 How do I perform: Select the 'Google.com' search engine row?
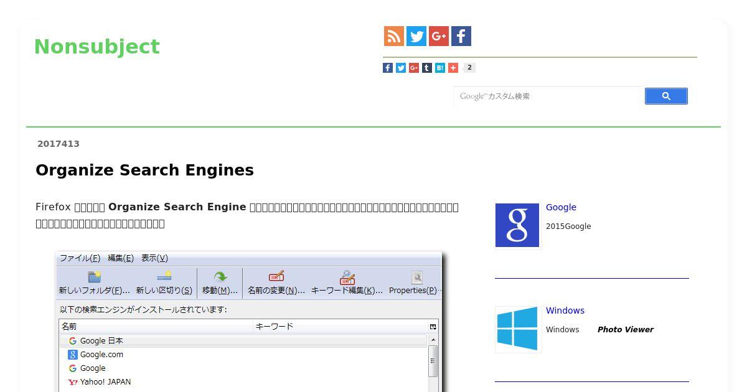(x=243, y=355)
